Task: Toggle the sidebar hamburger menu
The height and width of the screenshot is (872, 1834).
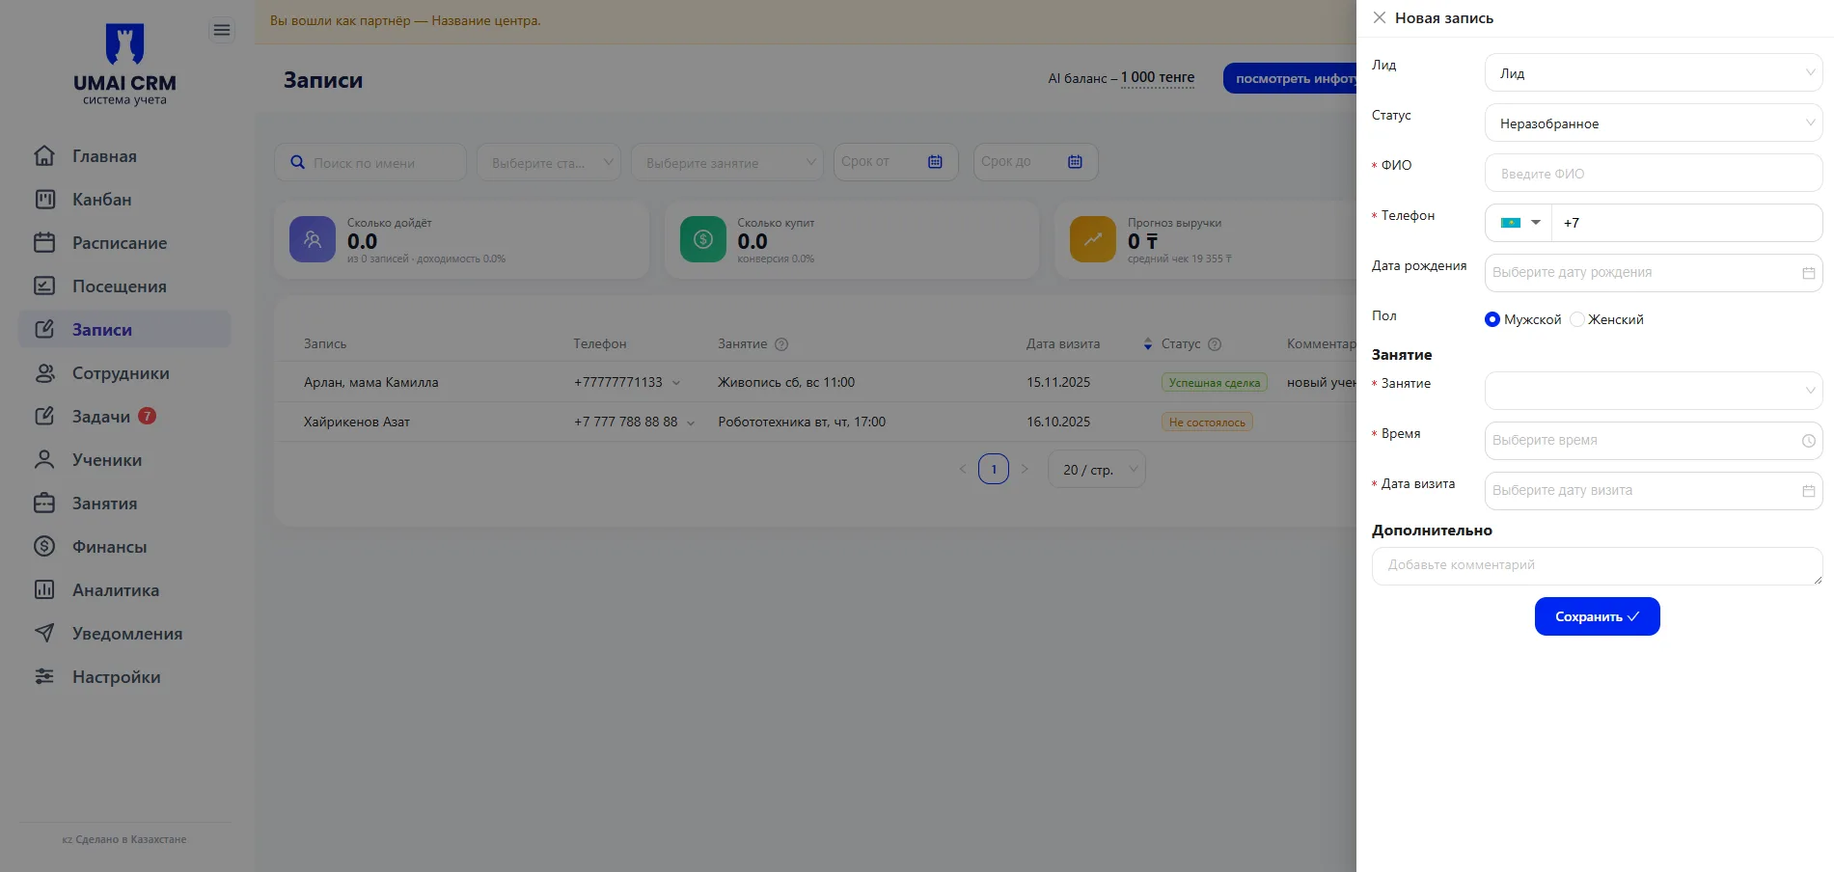Action: tap(222, 31)
